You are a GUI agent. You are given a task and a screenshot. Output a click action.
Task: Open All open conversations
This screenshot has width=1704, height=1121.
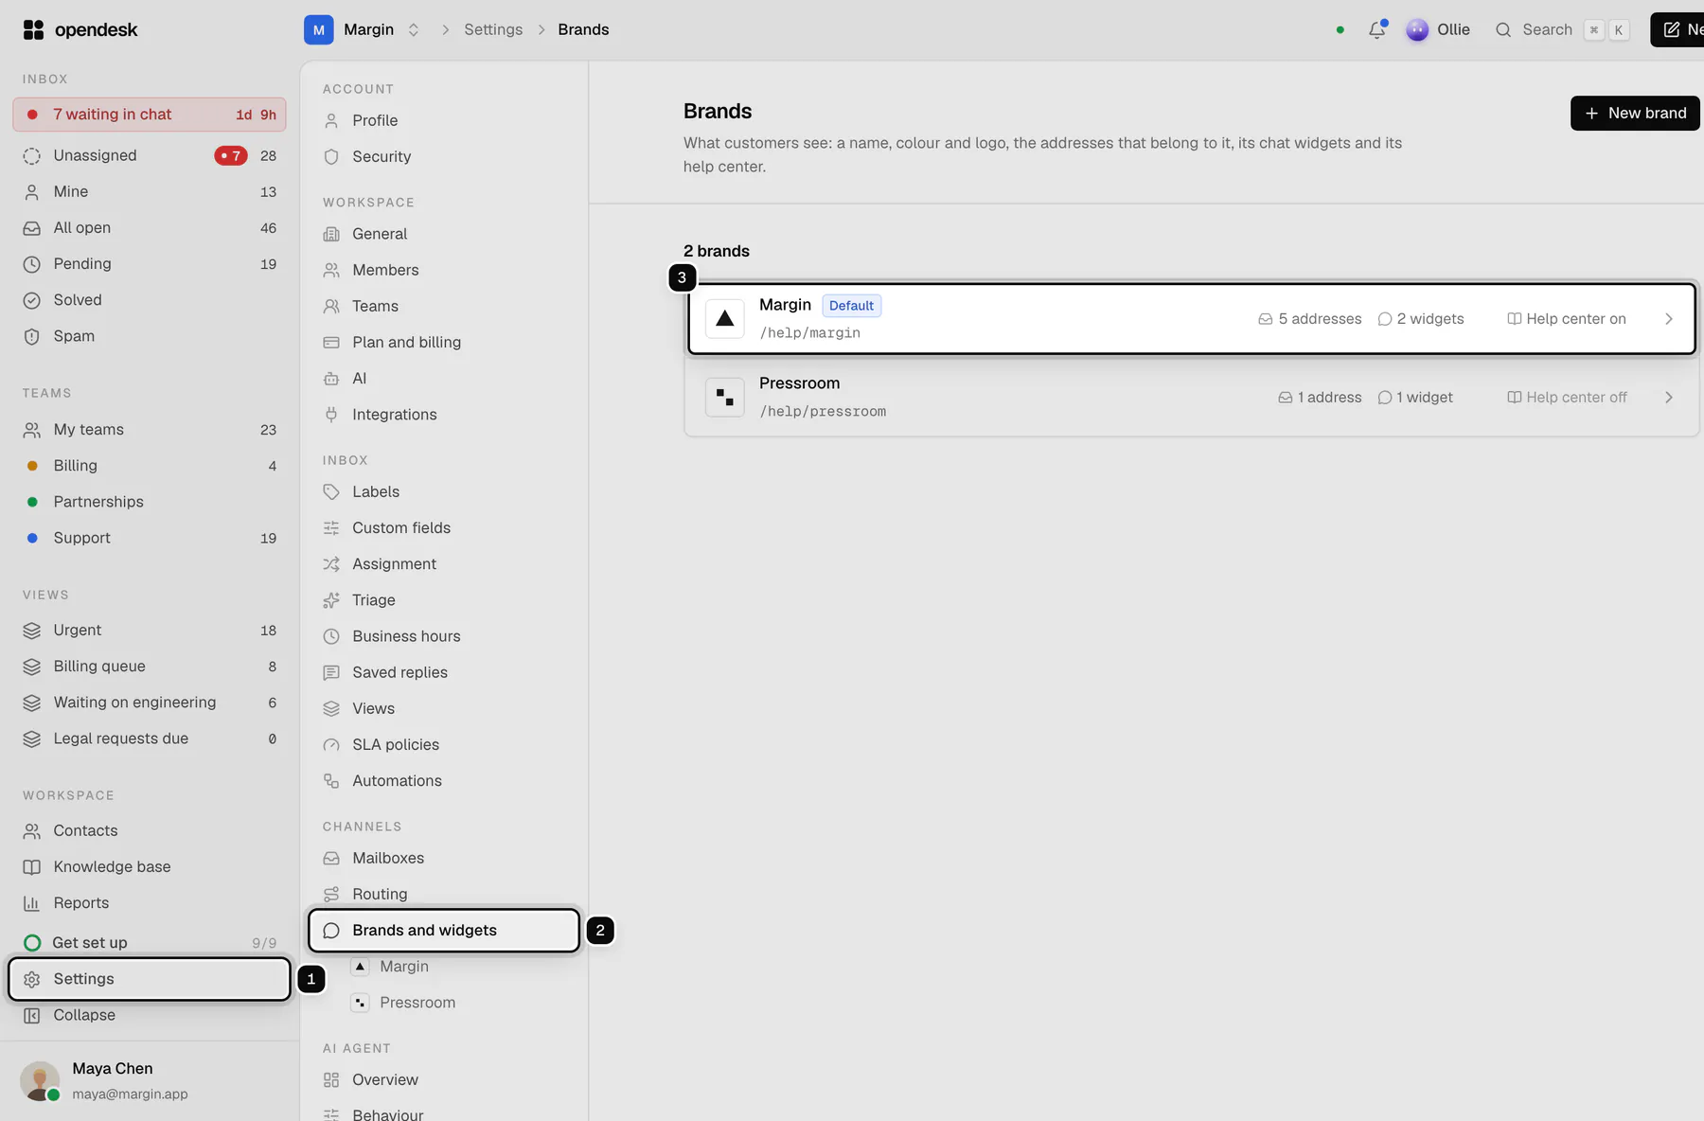(x=150, y=228)
